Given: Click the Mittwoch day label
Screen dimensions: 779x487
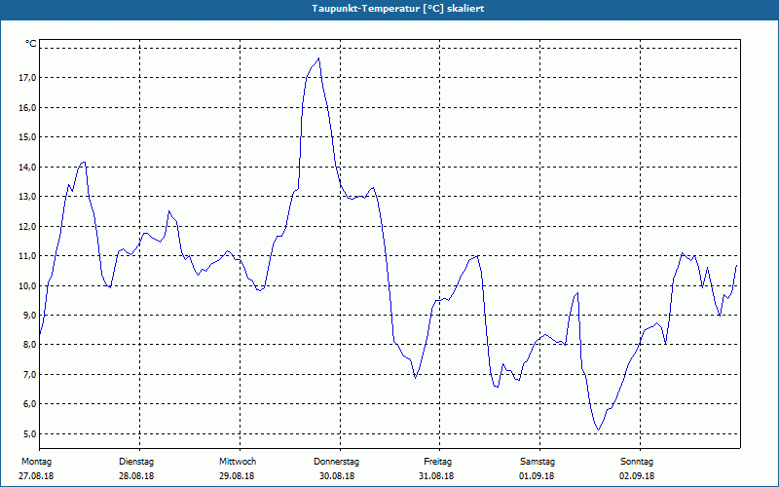Looking at the screenshot, I should (238, 462).
